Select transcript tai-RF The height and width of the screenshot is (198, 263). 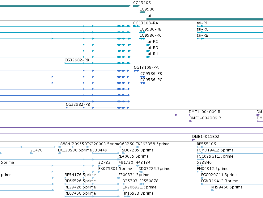pyautogui.click(x=202, y=23)
